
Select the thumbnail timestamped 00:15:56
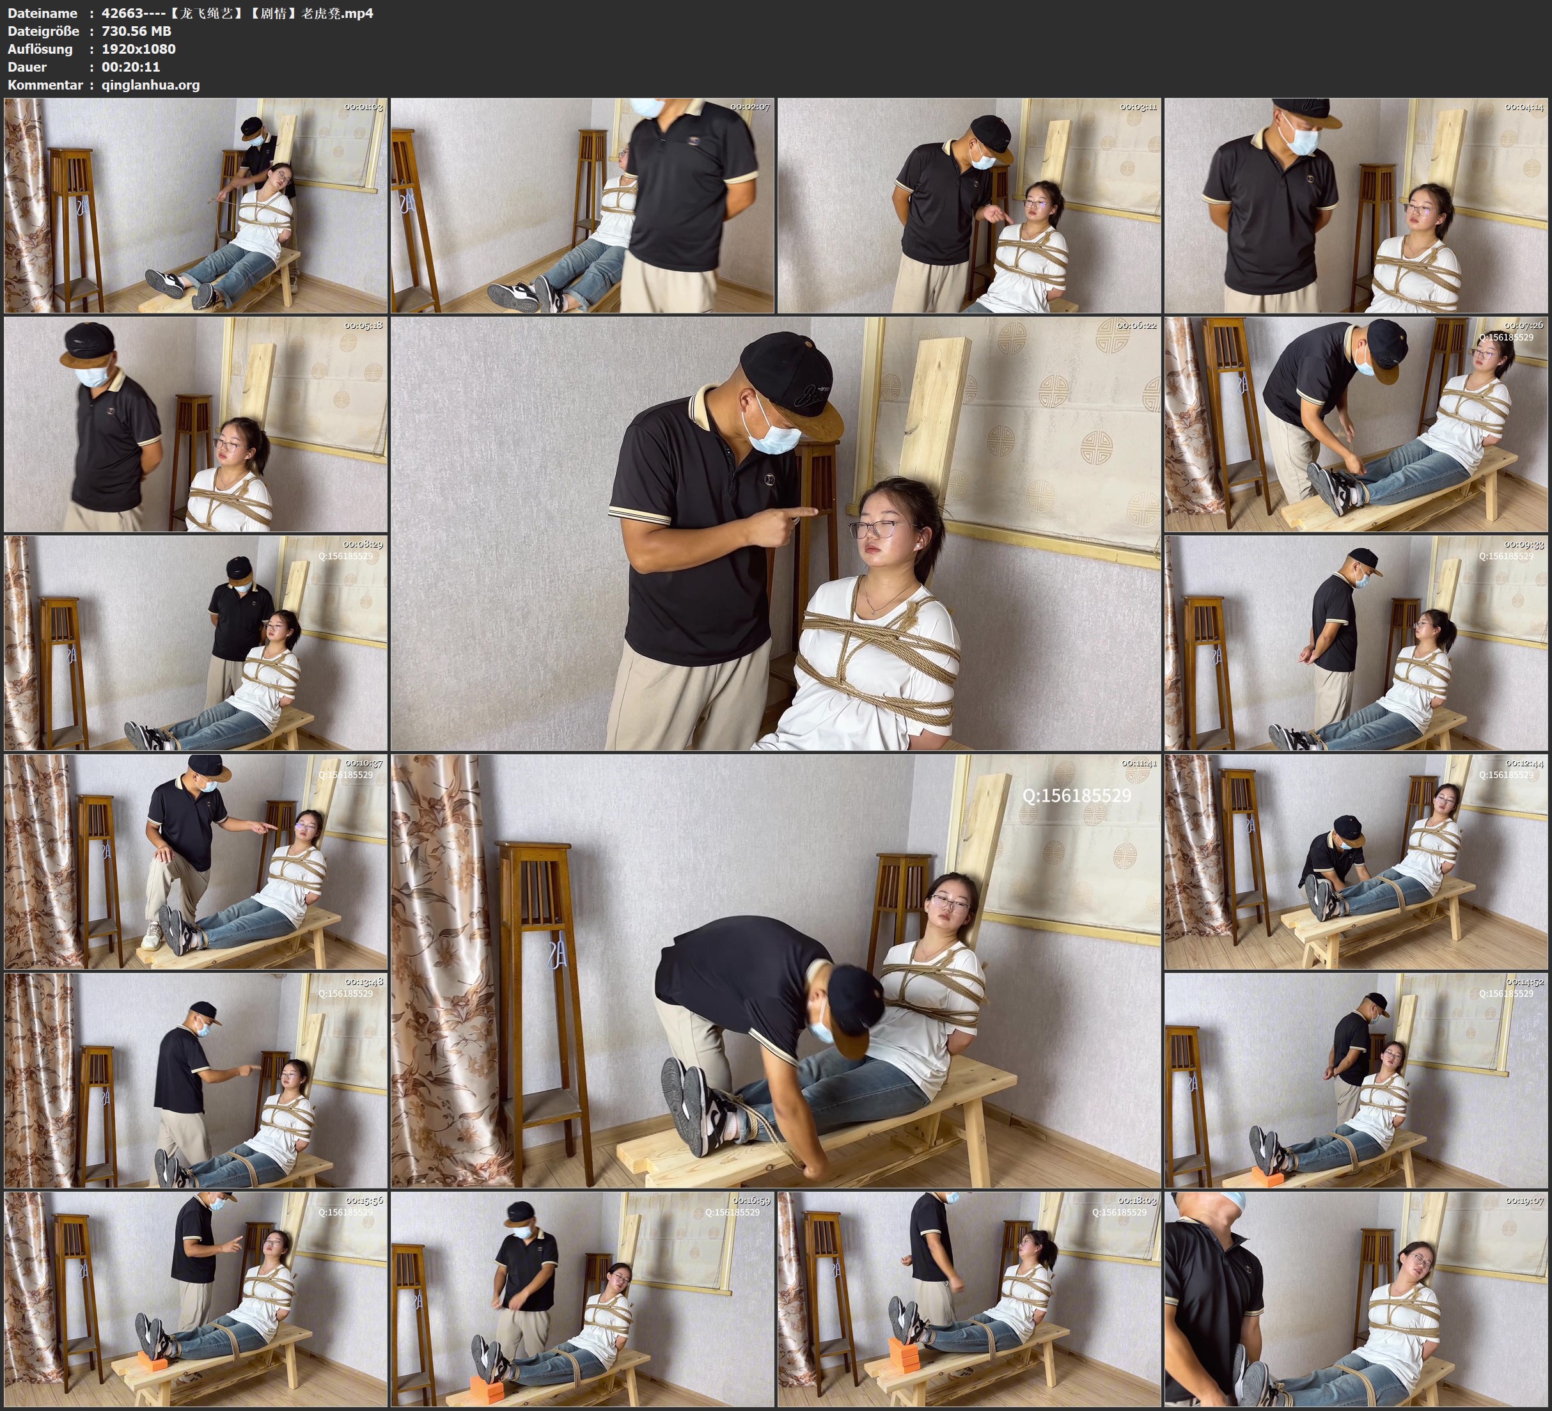[x=196, y=1298]
